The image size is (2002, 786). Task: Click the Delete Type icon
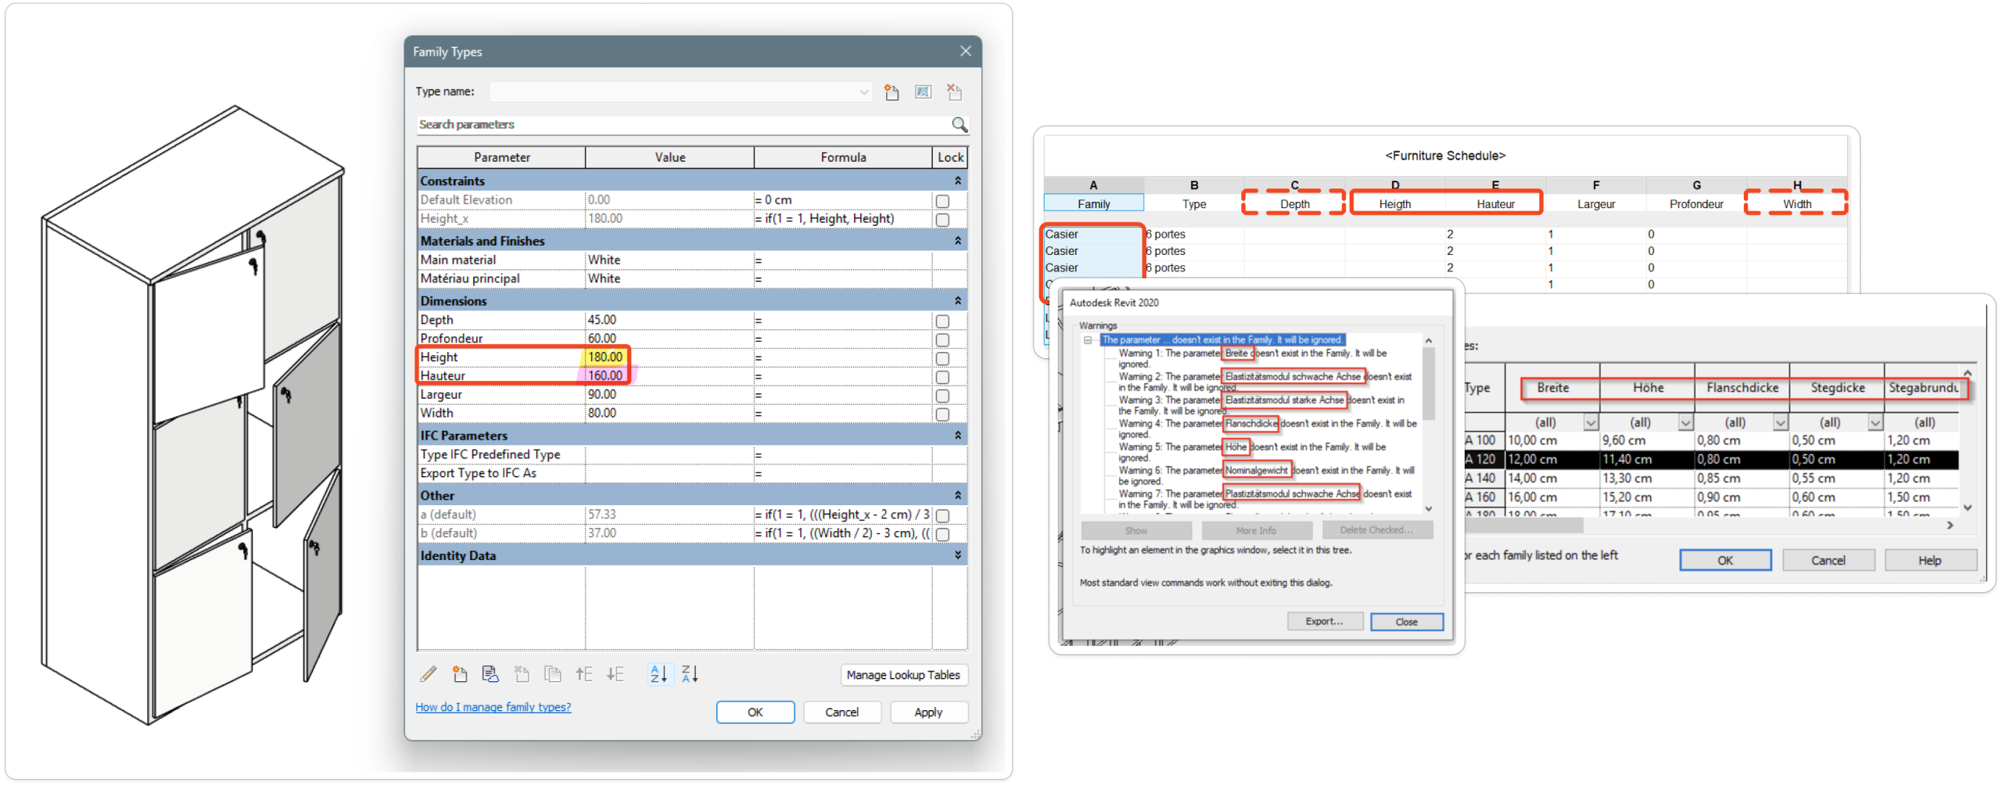point(954,92)
